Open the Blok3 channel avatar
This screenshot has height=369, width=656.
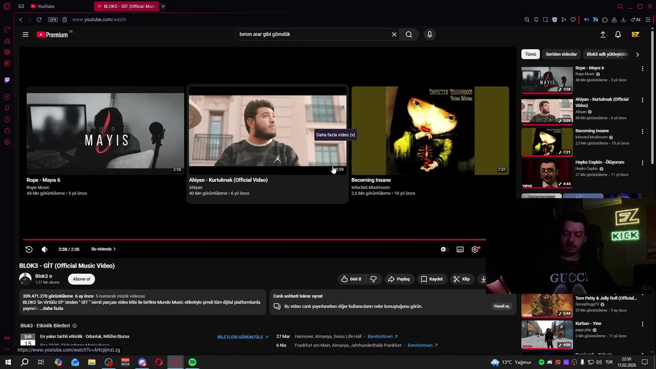25,279
